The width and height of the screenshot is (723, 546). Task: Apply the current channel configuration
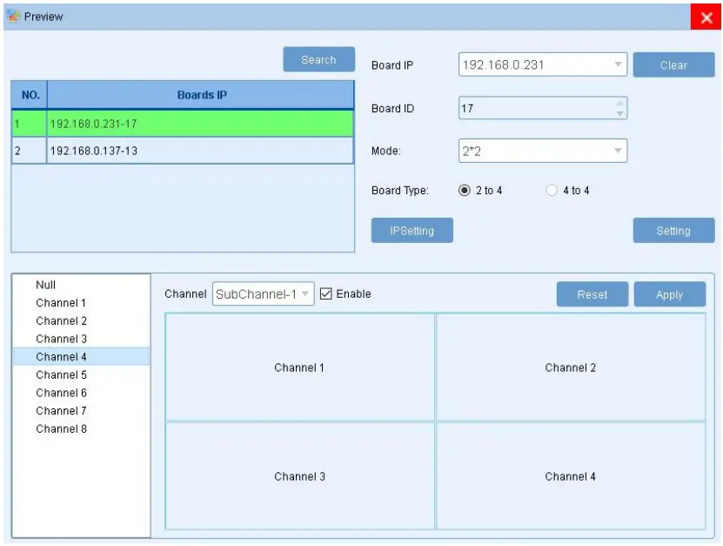[670, 294]
